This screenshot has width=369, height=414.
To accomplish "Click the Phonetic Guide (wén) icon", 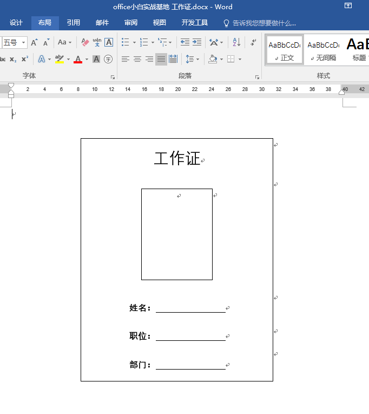I will click(x=97, y=42).
